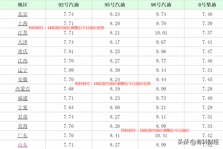Select the 辽宁 region link
Screen dimensions: 223x149
(x=23, y=70)
